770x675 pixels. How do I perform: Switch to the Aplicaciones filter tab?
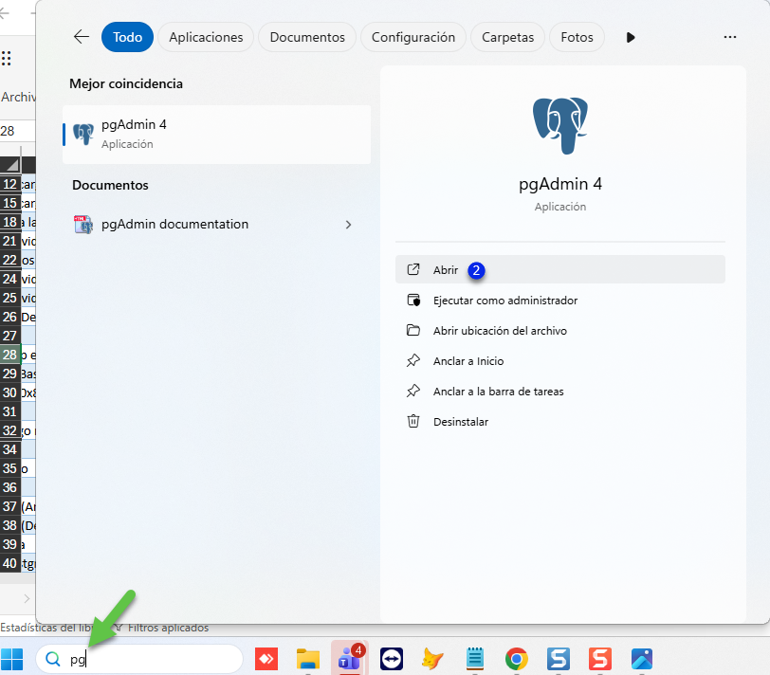(x=206, y=37)
